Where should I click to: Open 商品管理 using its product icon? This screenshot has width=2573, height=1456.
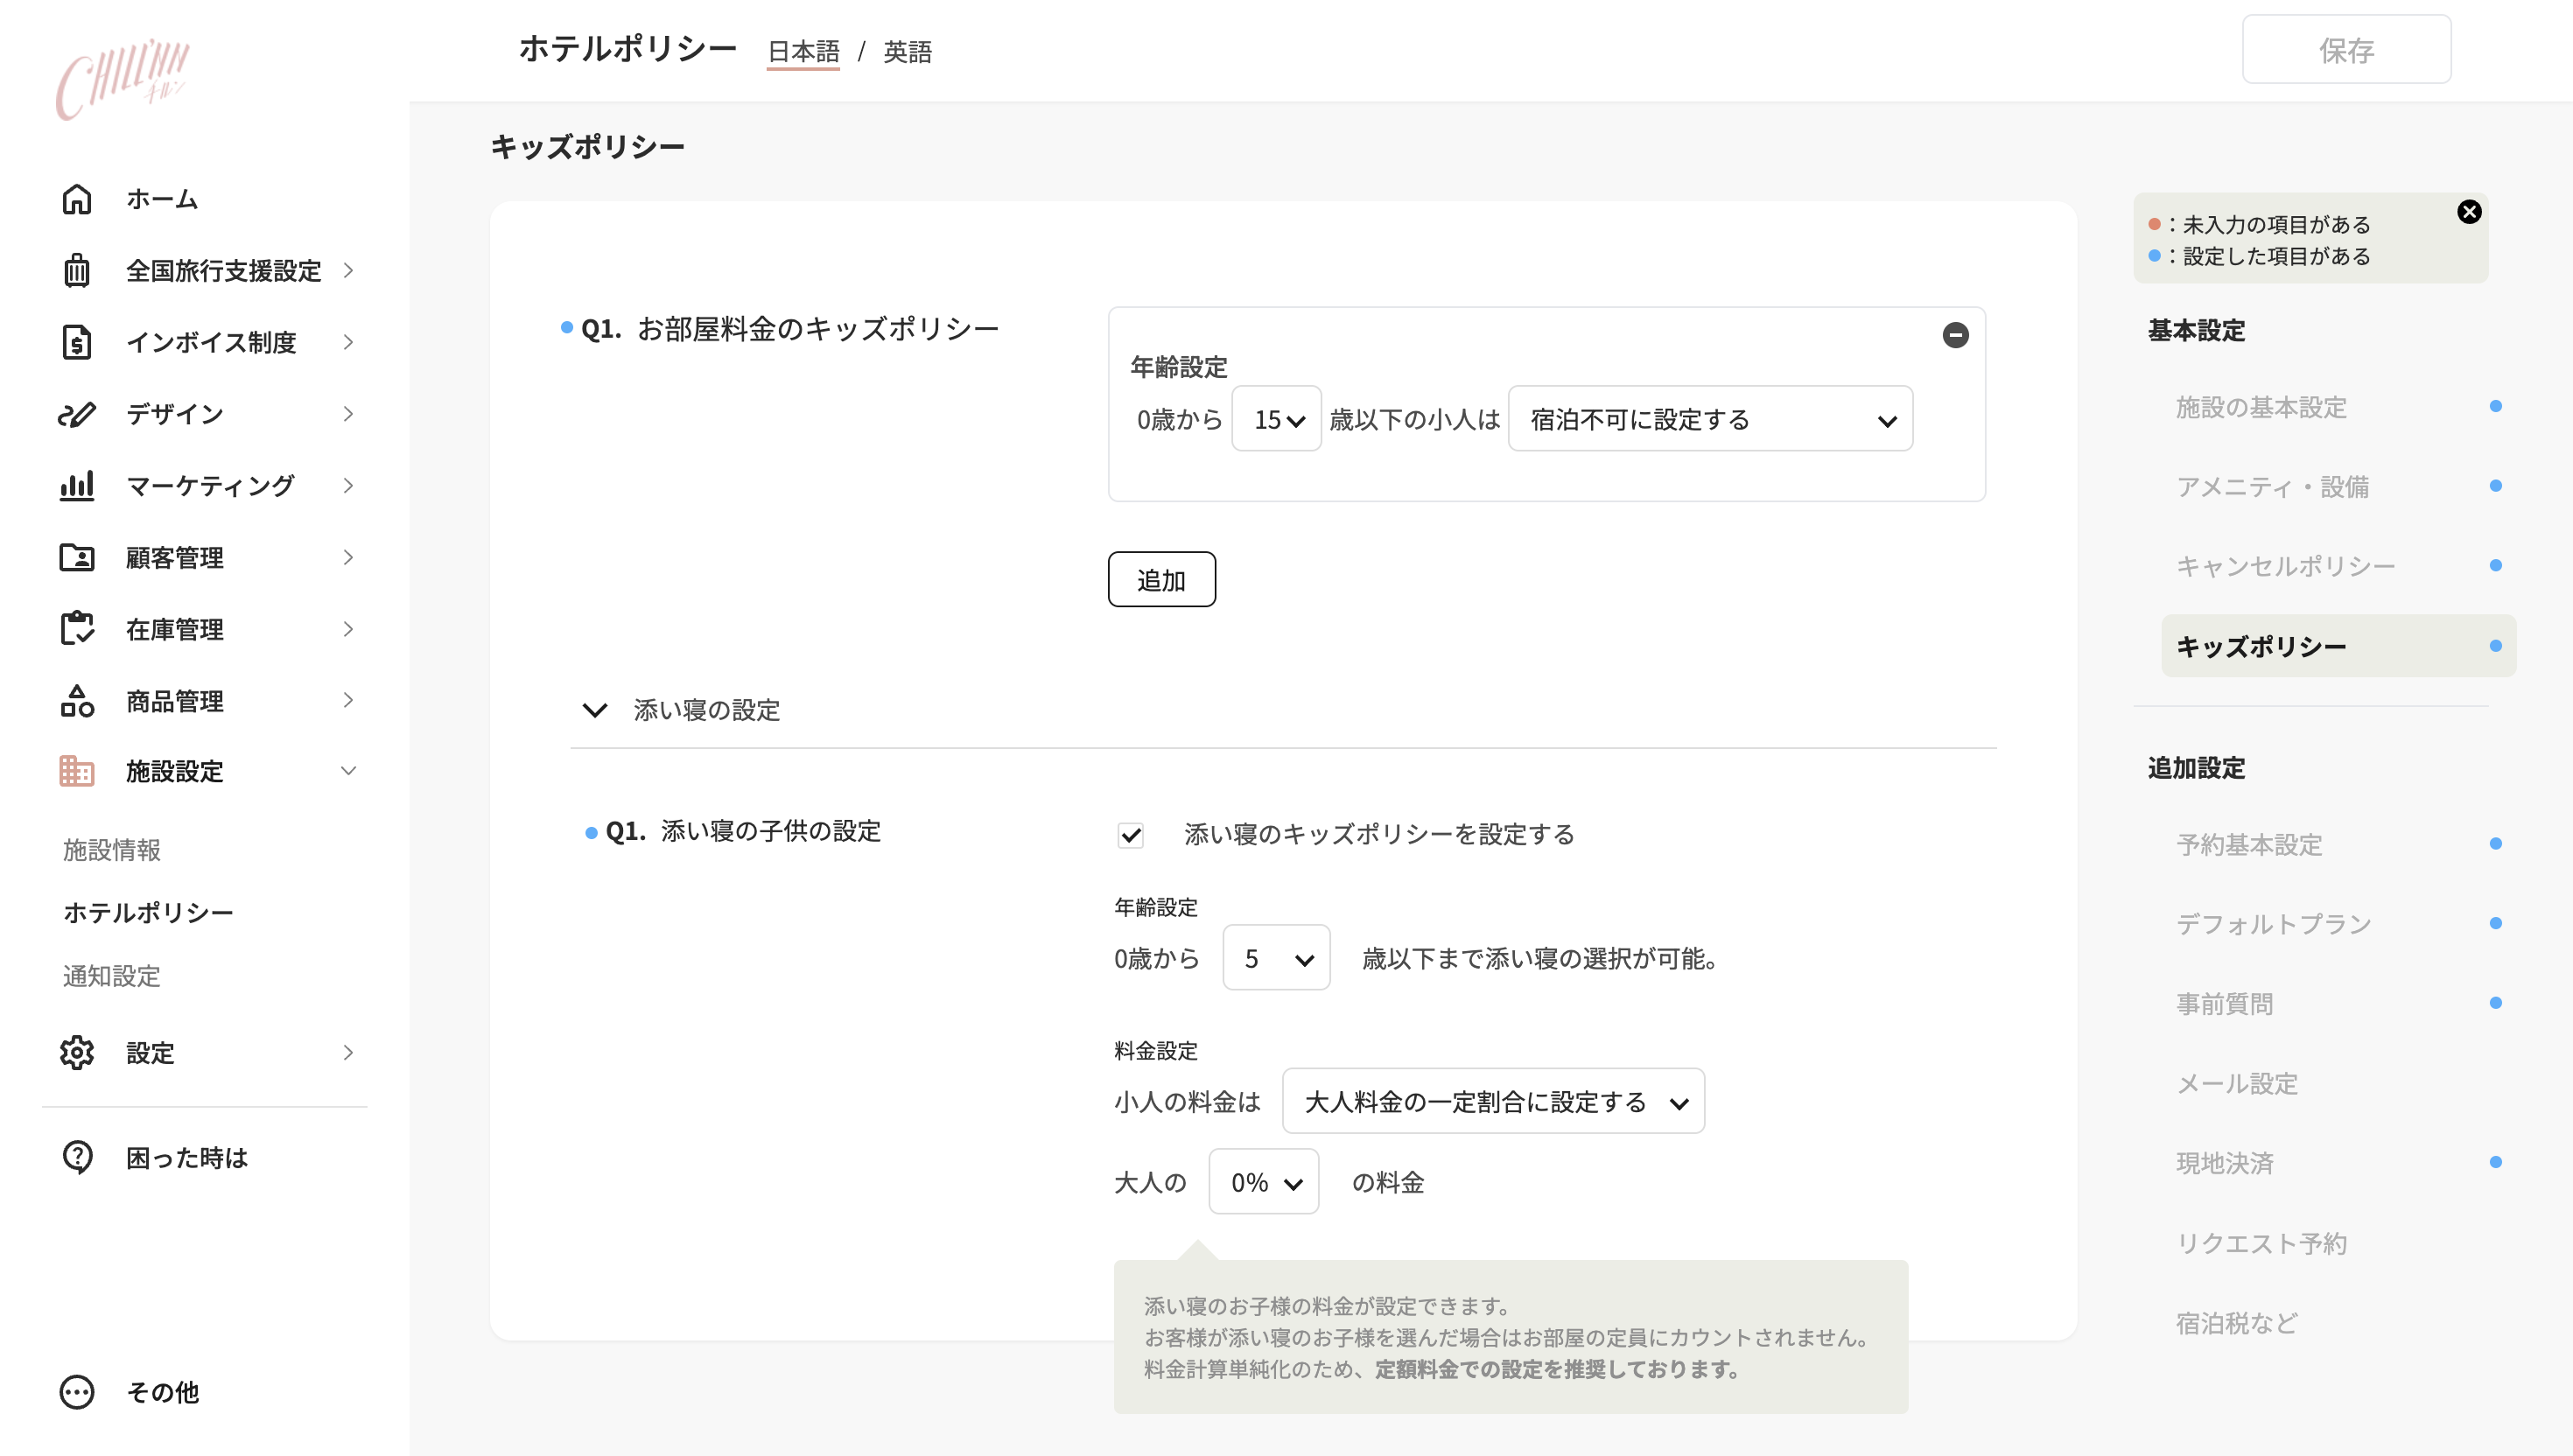tap(77, 701)
